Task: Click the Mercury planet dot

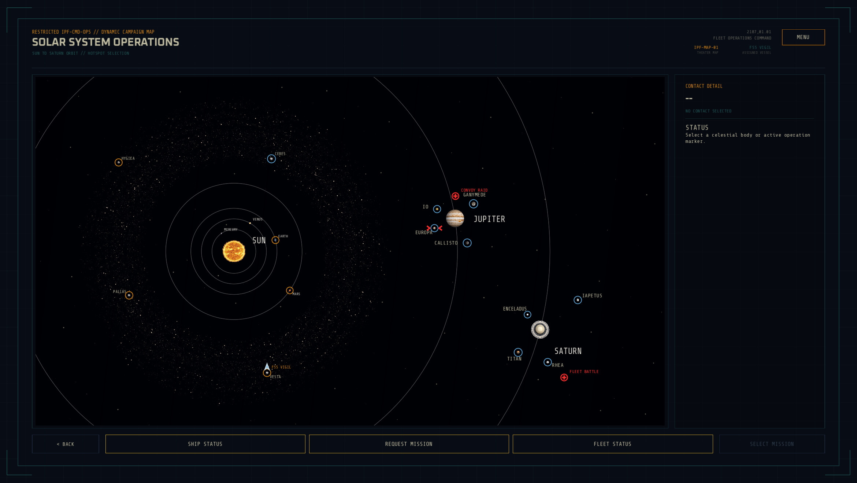Action: click(x=221, y=233)
